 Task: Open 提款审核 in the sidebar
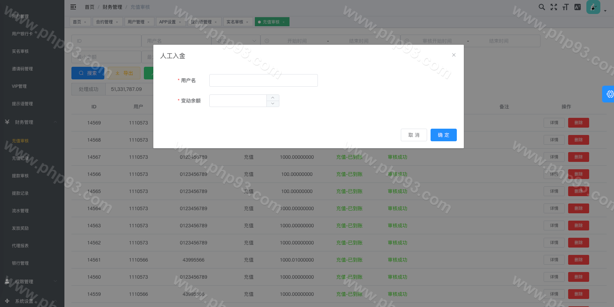coord(20,176)
